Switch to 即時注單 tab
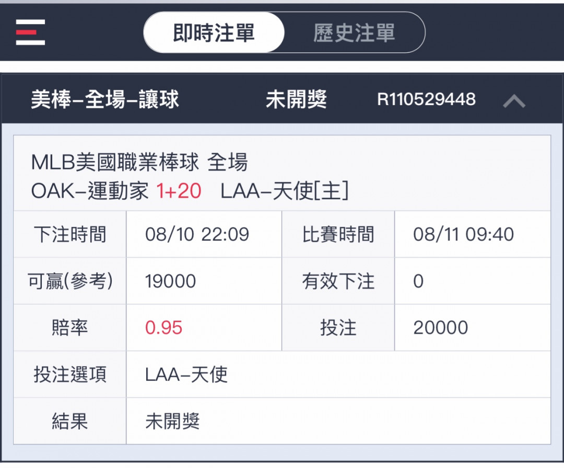Viewport: 564px width, 468px height. [x=214, y=32]
